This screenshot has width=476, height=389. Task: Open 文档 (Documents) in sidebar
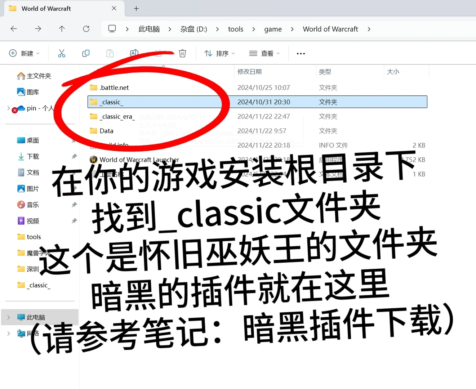[x=28, y=173]
